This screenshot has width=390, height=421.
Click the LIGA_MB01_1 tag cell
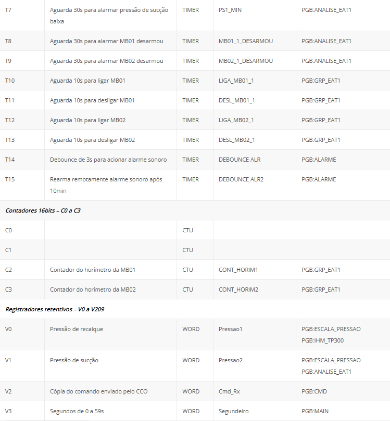[236, 81]
